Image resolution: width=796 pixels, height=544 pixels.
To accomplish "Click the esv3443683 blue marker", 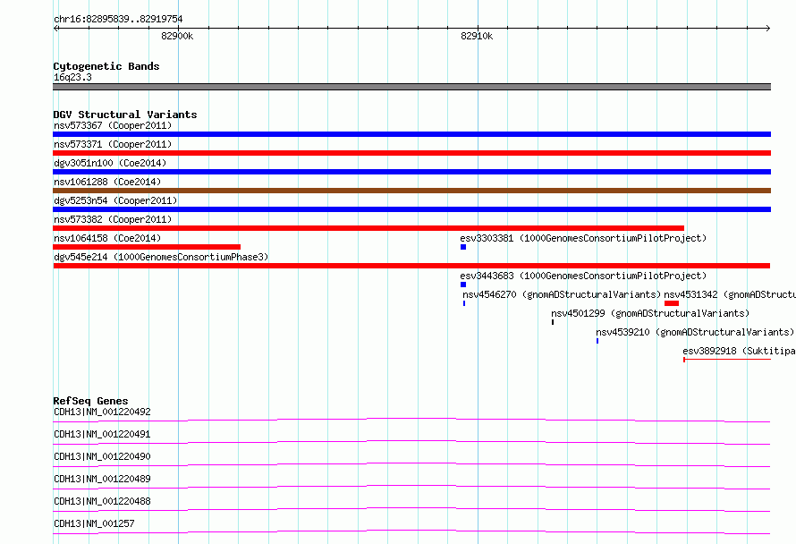I will click(463, 285).
